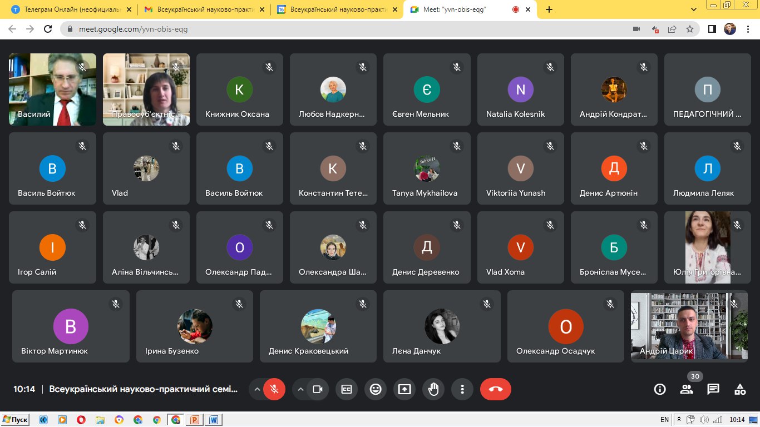This screenshot has height=427, width=760.
Task: Open the Chrome tab search dropdown
Action: pos(694,9)
